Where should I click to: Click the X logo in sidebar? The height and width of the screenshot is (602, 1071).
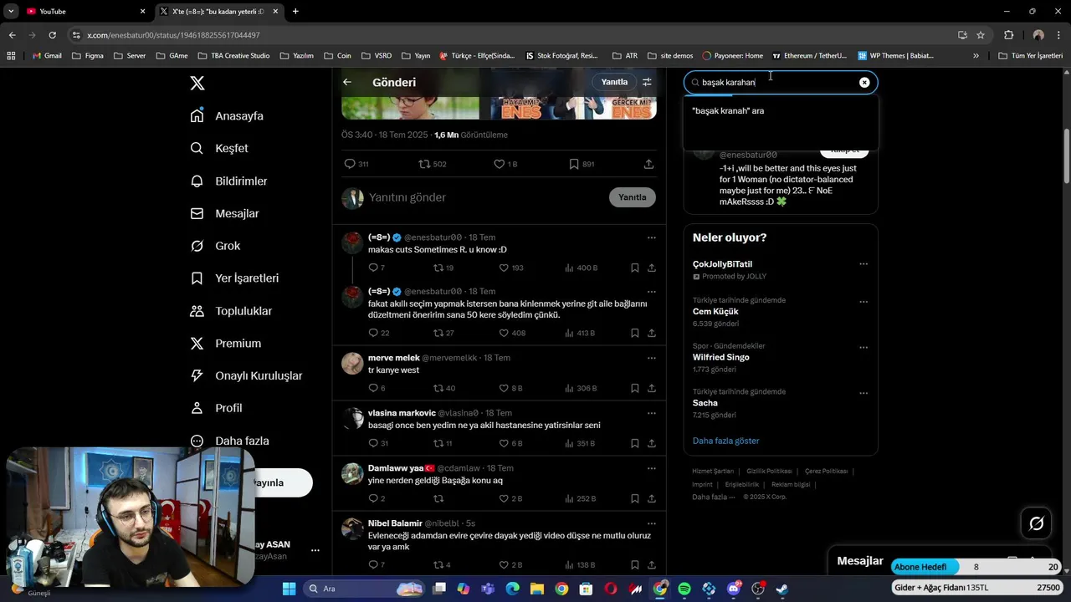tap(197, 83)
